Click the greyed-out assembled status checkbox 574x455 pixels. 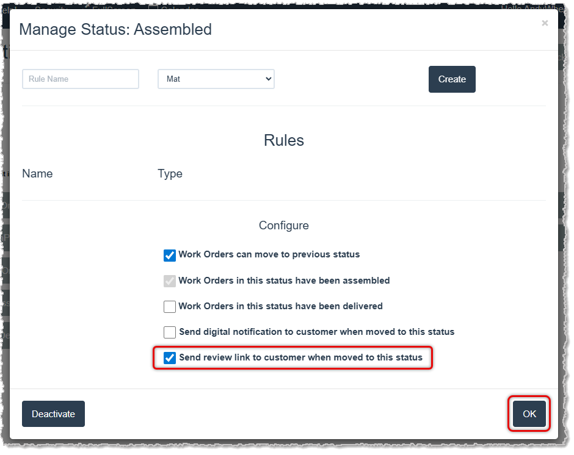coord(170,281)
